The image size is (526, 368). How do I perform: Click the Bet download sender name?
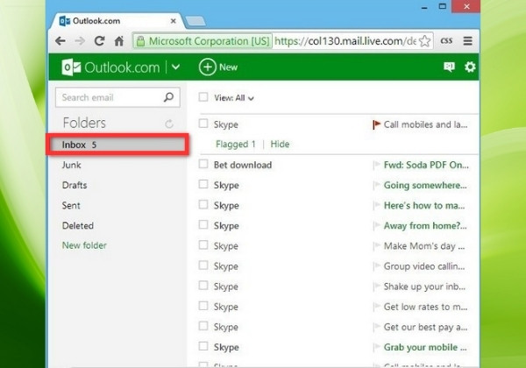243,165
